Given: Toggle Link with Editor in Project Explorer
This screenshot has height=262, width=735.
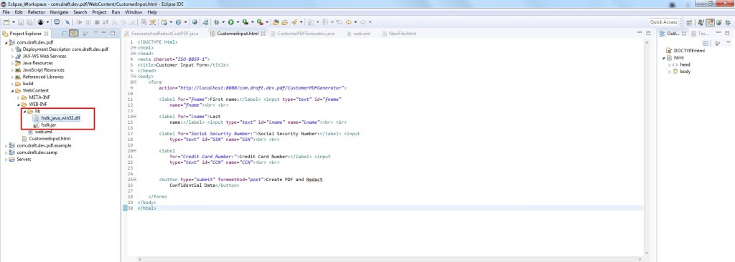Looking at the screenshot, I should [74, 33].
